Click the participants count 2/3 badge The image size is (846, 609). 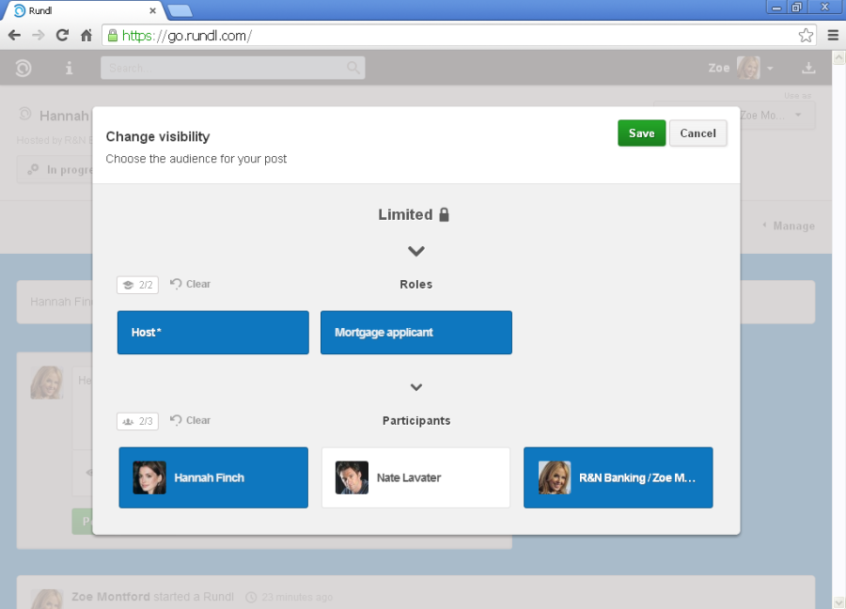(x=137, y=421)
